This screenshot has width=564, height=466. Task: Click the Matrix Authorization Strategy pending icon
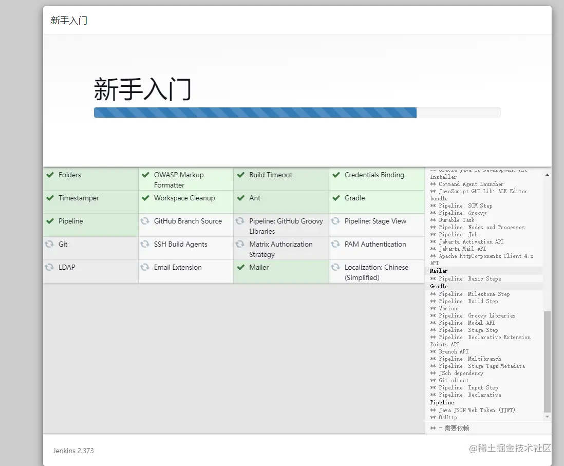coord(240,244)
